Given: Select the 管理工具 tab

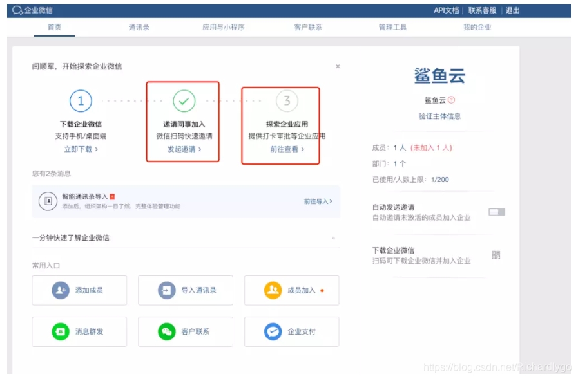Looking at the screenshot, I should tap(392, 27).
